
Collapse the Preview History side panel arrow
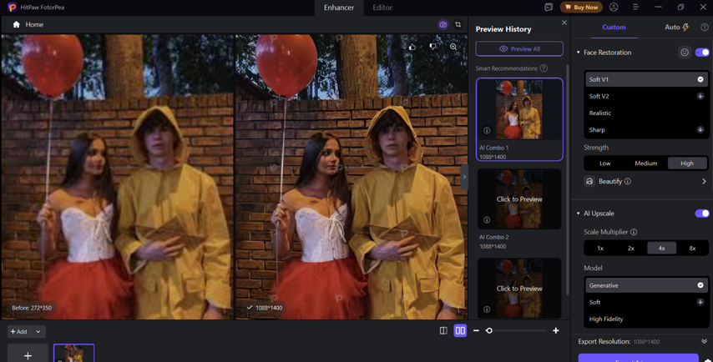[464, 177]
